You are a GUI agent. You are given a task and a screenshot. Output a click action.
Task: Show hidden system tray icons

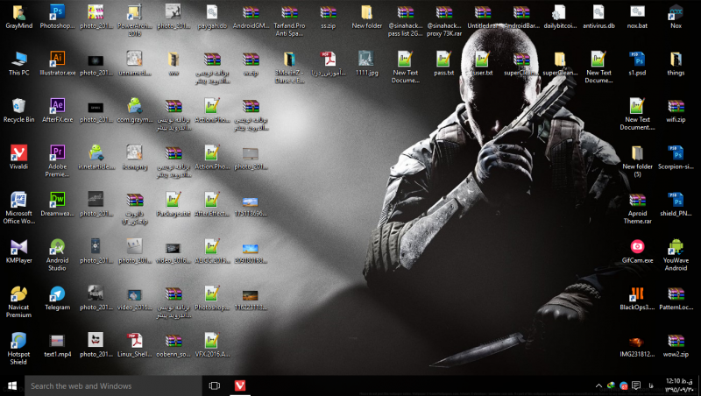pyautogui.click(x=598, y=385)
